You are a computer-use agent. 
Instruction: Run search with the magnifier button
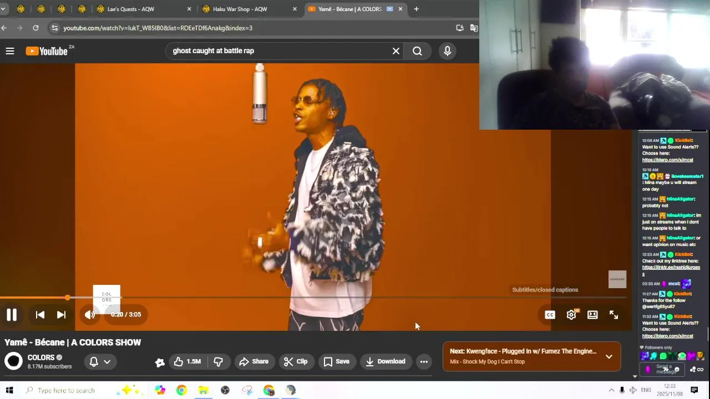(417, 51)
